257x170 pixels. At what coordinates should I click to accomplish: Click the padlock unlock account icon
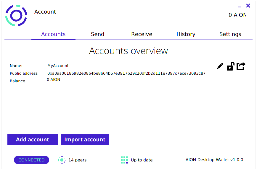pos(230,66)
